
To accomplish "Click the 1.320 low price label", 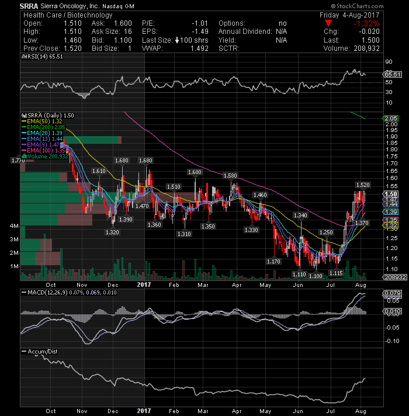I will 112,232.
